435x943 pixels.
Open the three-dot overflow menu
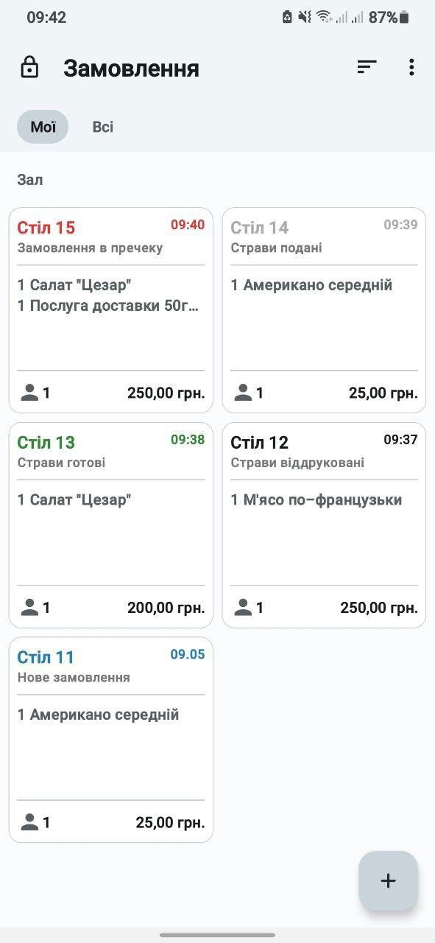(411, 67)
